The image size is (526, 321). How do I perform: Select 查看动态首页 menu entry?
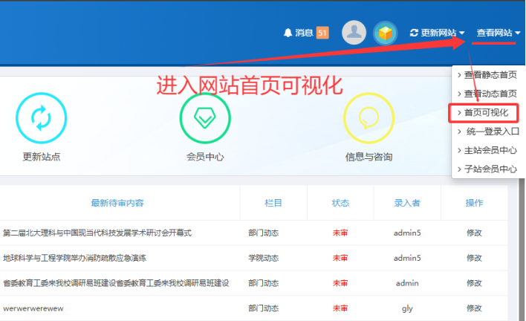(490, 94)
